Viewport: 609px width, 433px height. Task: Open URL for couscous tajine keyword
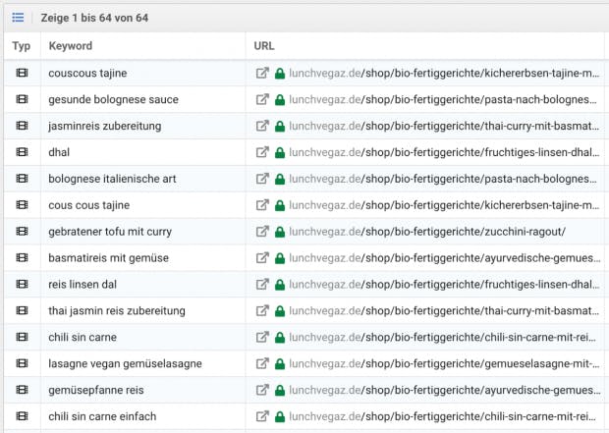click(x=444, y=73)
